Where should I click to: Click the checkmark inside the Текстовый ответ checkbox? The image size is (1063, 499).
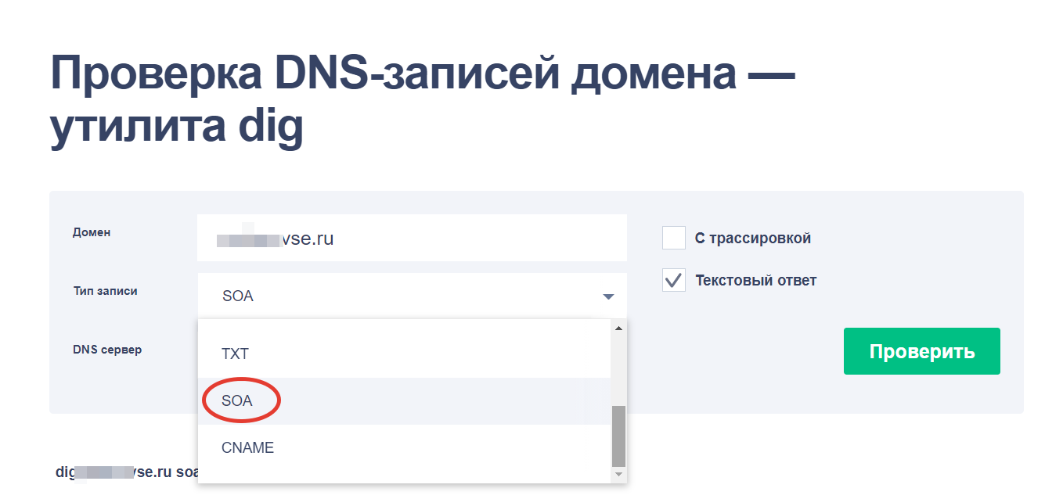coord(674,280)
